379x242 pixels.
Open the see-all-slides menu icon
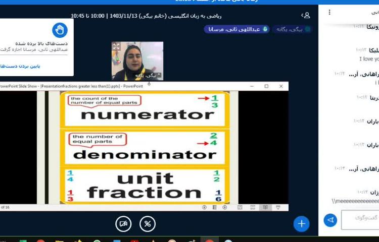214,207
